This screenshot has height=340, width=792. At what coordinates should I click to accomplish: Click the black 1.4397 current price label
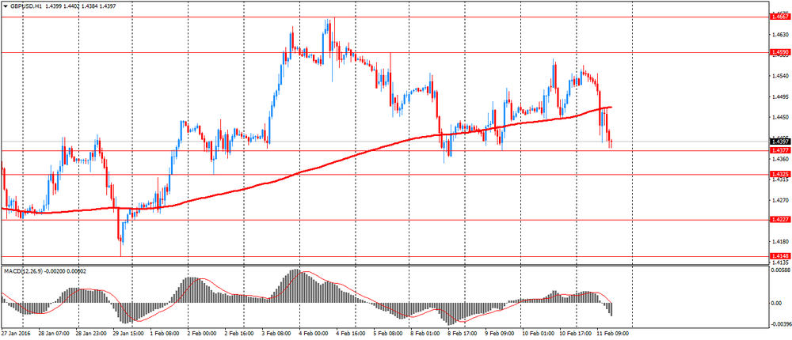(780, 142)
